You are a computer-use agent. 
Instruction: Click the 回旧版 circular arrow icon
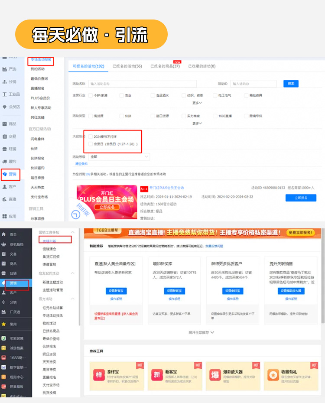tap(75, 214)
